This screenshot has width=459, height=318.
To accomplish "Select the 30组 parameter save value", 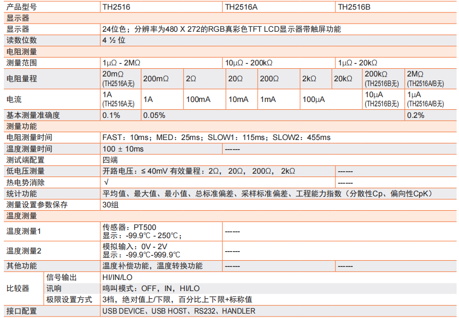I will pos(109,204).
